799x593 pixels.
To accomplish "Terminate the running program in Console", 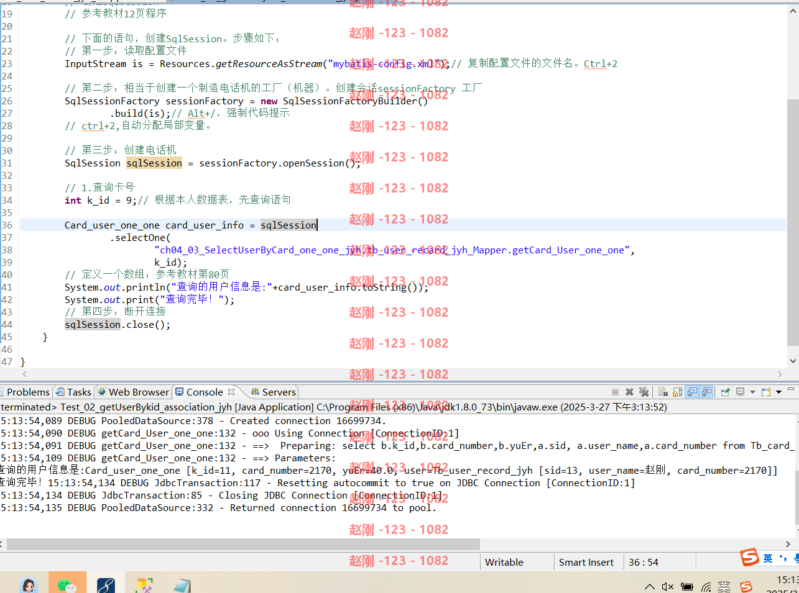I will point(615,392).
